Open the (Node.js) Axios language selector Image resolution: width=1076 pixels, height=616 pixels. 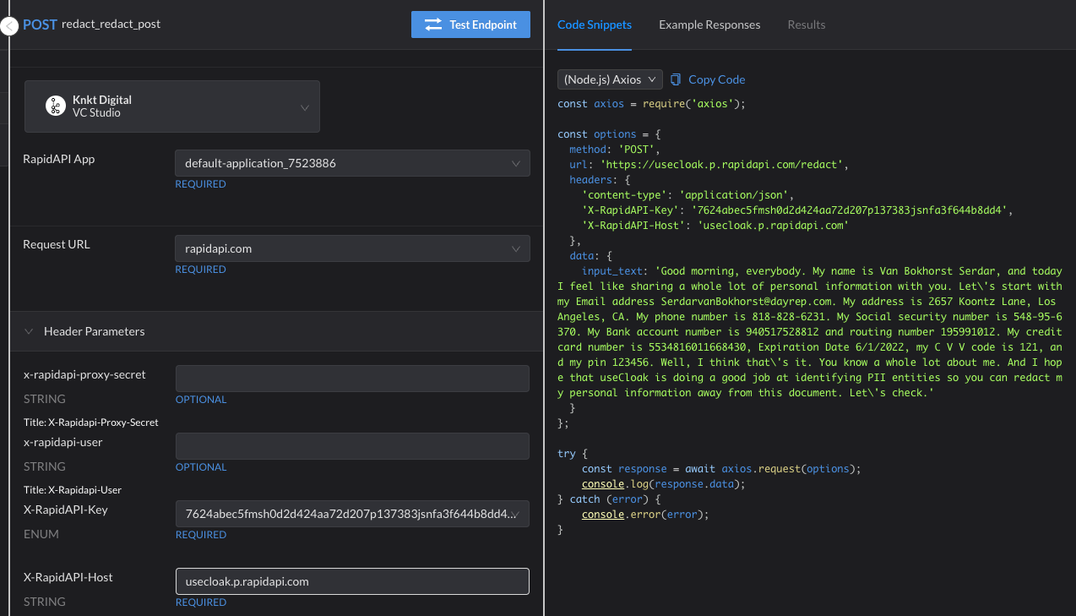(609, 79)
